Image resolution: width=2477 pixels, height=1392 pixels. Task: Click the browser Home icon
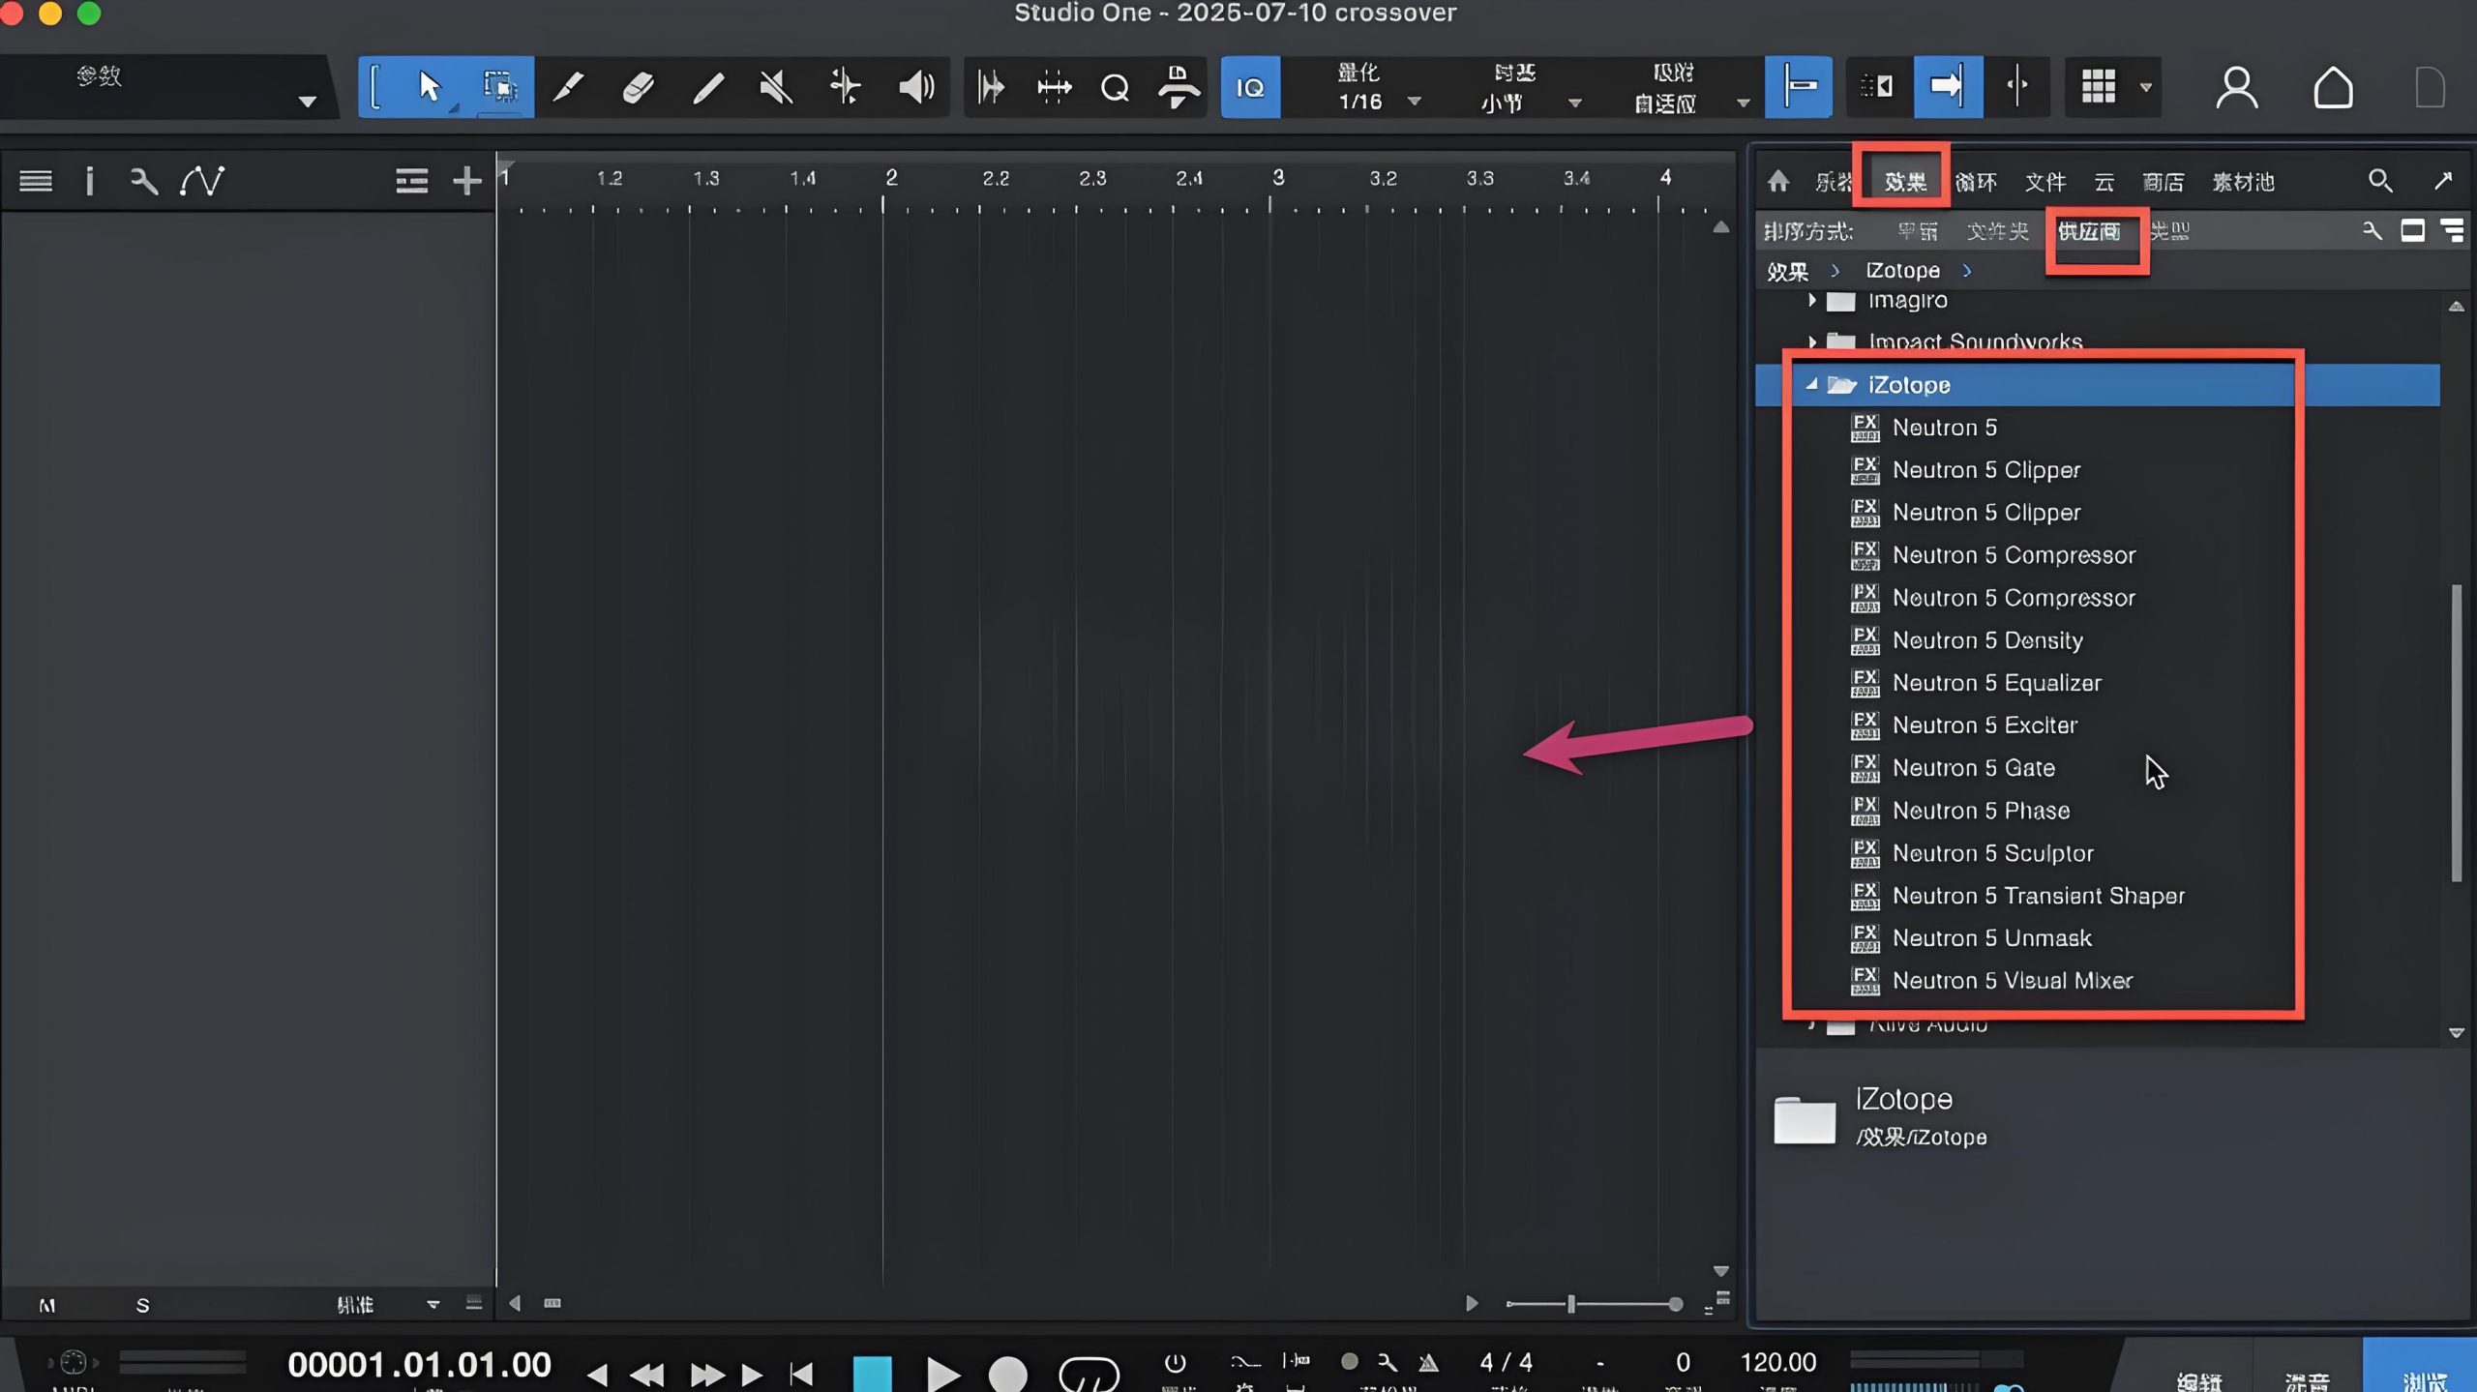(1778, 181)
